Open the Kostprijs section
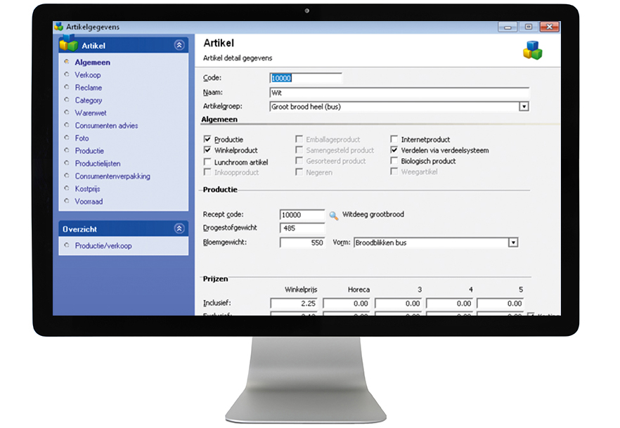 [87, 189]
